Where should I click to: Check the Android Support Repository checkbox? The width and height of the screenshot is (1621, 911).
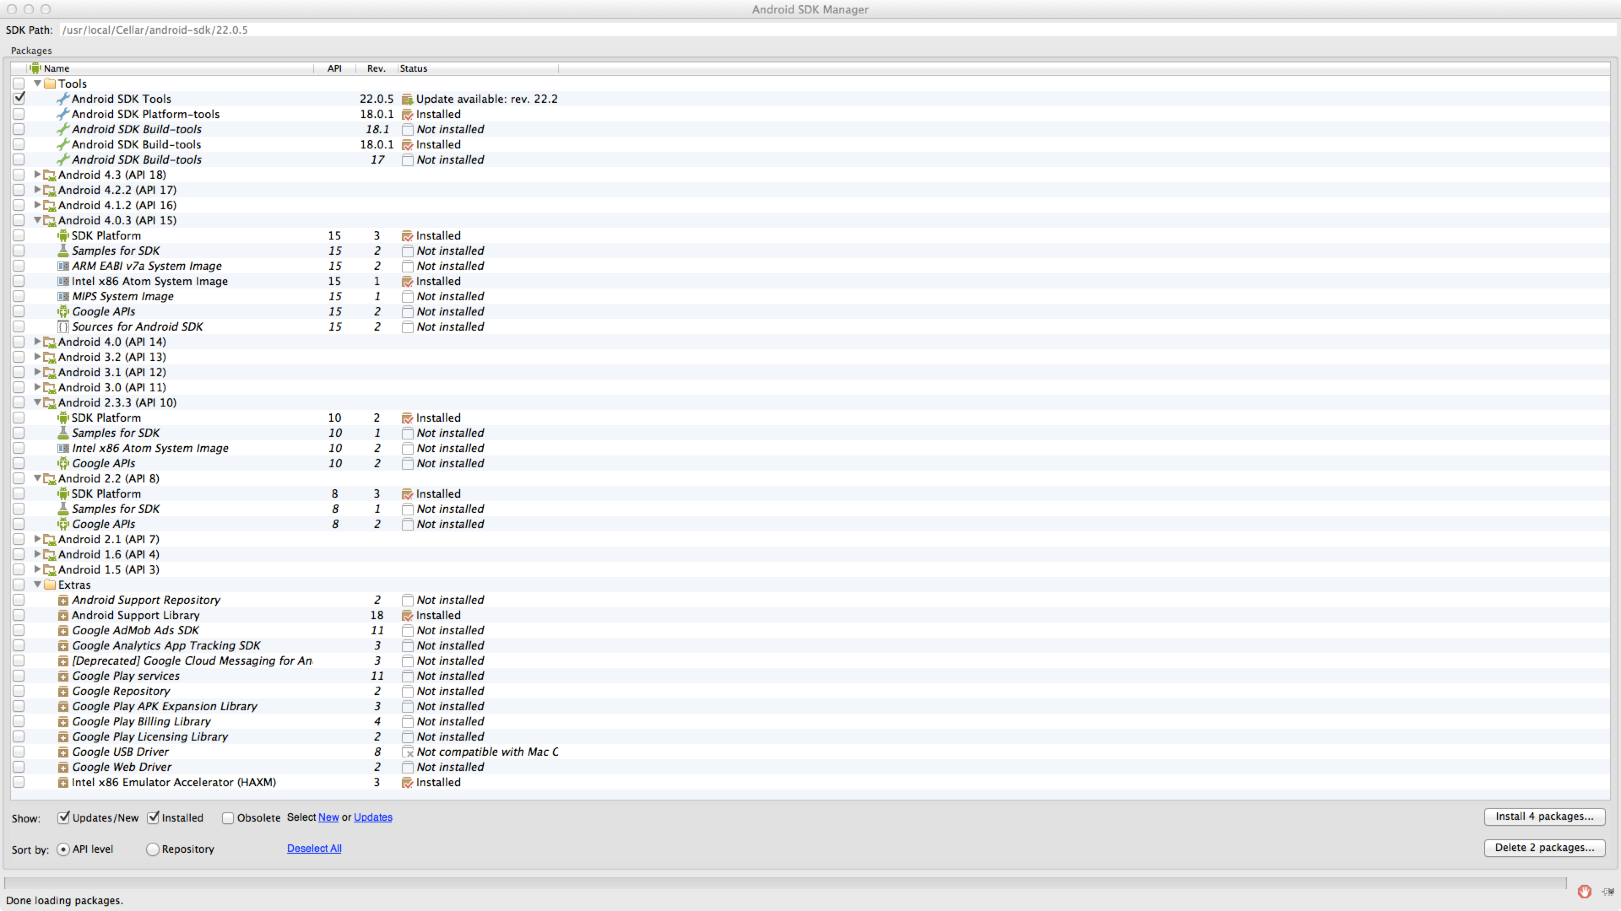coord(19,600)
